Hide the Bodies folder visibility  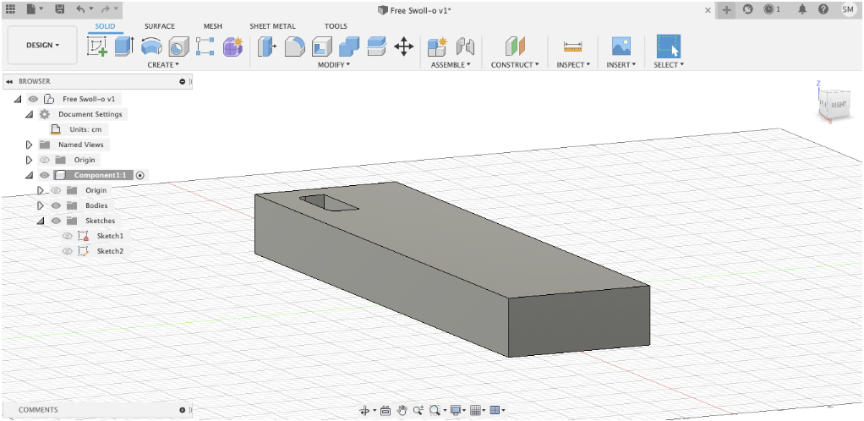pos(56,205)
